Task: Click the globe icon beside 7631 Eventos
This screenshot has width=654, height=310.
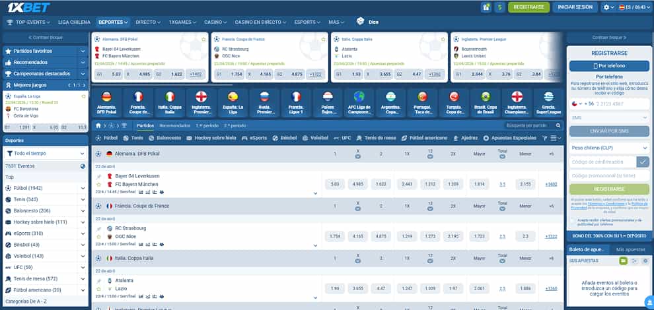Action: 83,166
